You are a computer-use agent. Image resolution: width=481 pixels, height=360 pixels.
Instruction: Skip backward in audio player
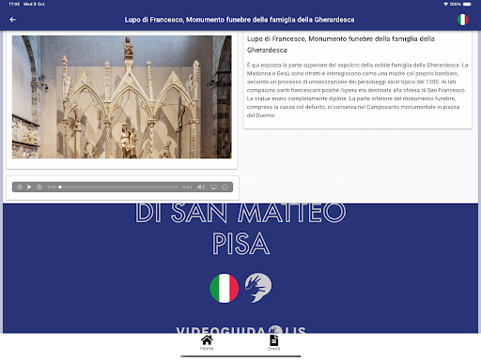[20, 187]
